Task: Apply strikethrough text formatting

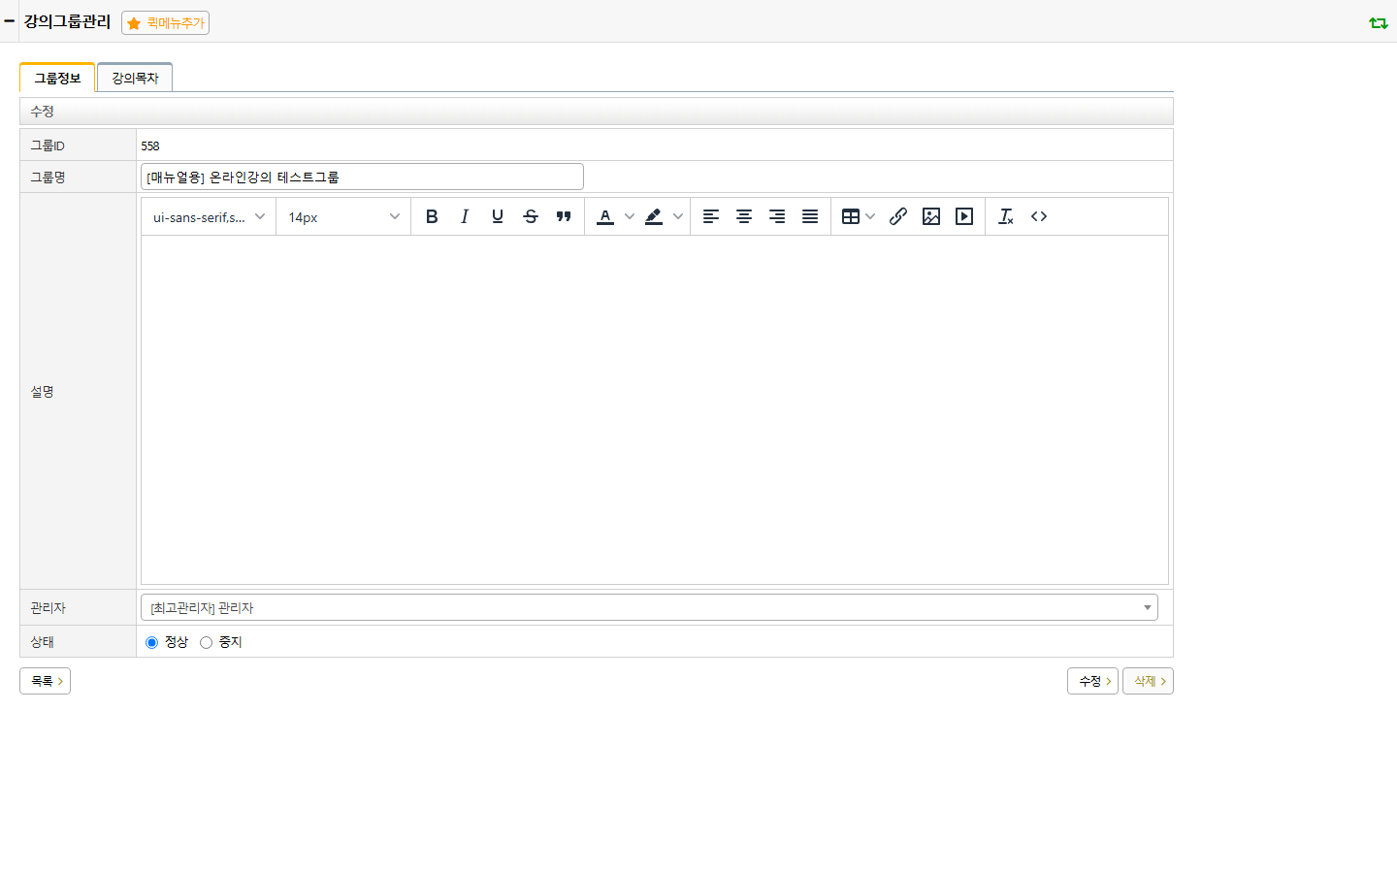Action: (531, 216)
